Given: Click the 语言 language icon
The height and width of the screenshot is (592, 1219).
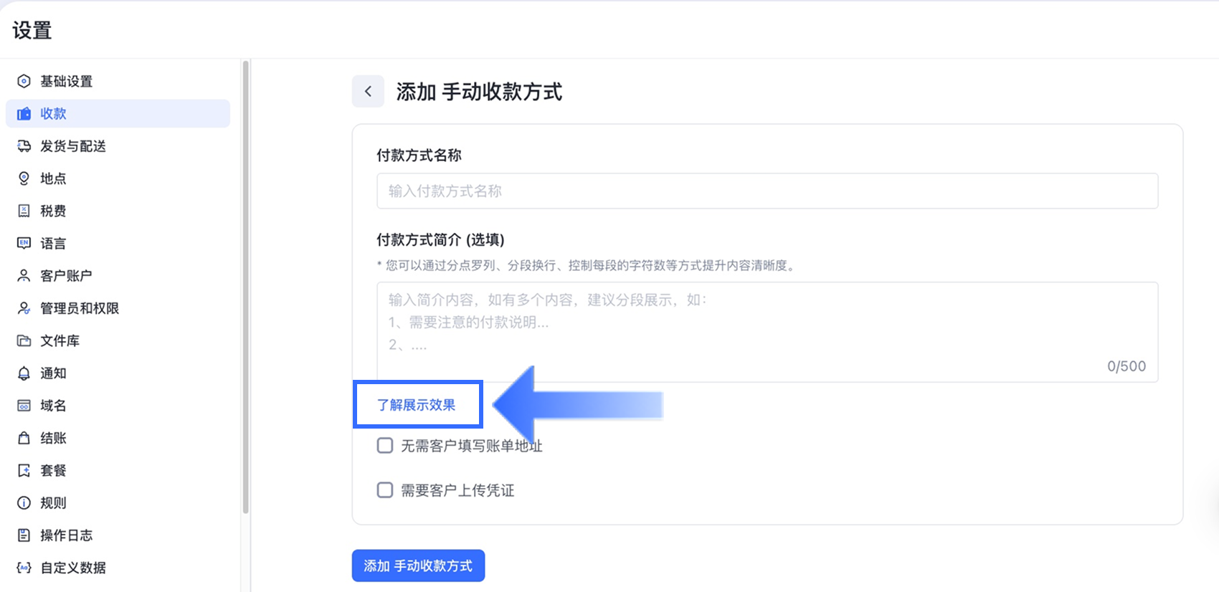Looking at the screenshot, I should point(24,243).
